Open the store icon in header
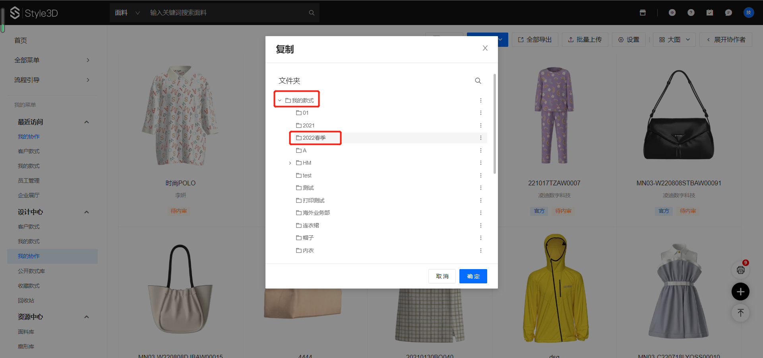 tap(643, 13)
